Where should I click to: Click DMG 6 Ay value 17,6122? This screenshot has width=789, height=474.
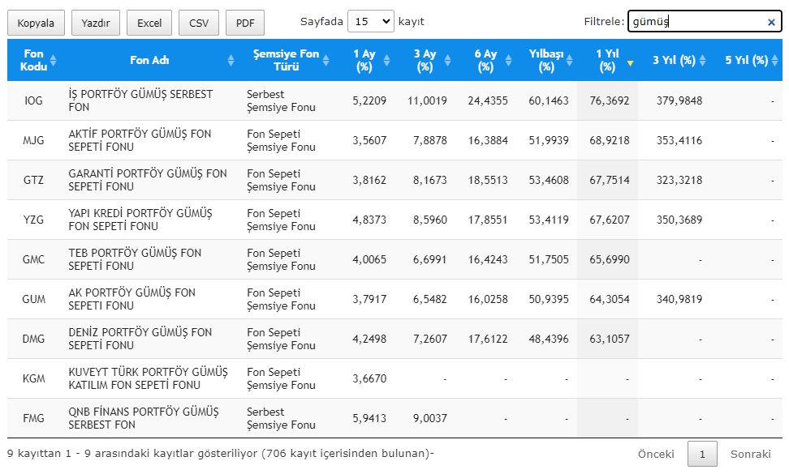pos(488,339)
